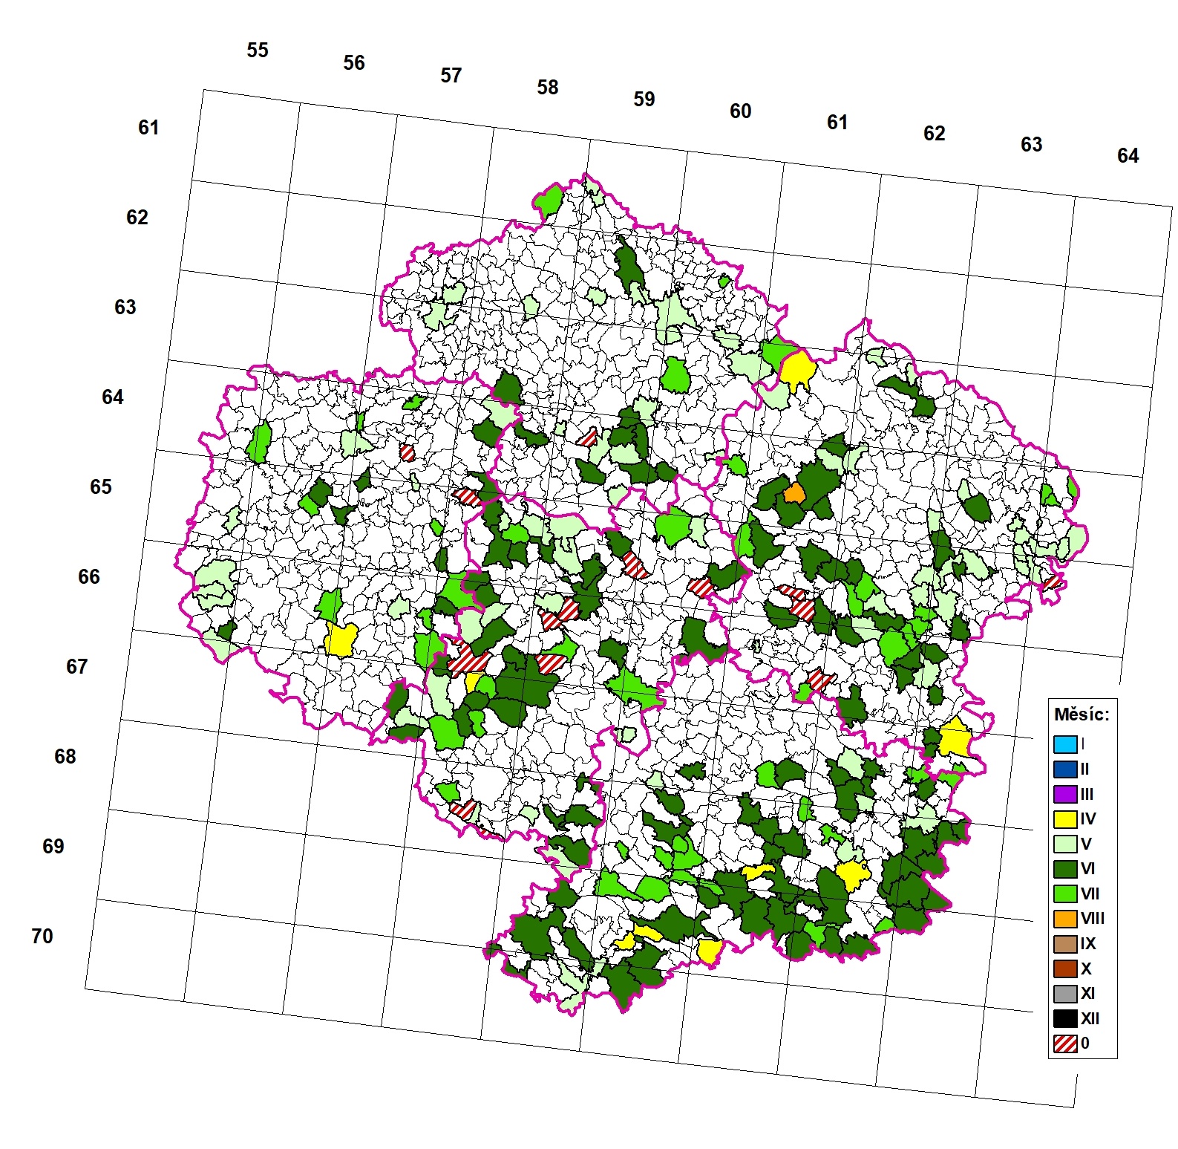Click grid row label 68
This screenshot has height=1149, width=1178.
[65, 757]
